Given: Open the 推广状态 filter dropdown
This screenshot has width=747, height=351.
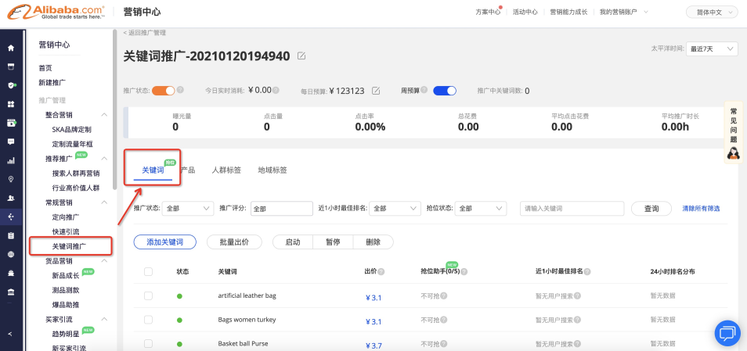Looking at the screenshot, I should 188,209.
